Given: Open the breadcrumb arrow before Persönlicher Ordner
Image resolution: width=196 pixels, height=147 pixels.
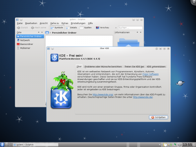Looking at the screenshot, I should click(50, 33).
